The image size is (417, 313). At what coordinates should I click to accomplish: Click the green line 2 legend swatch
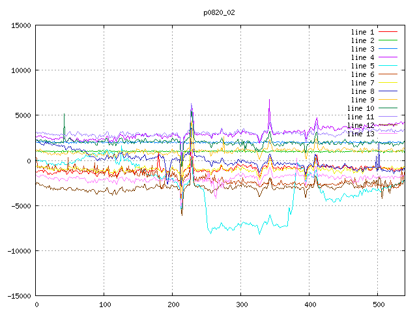coord(387,40)
